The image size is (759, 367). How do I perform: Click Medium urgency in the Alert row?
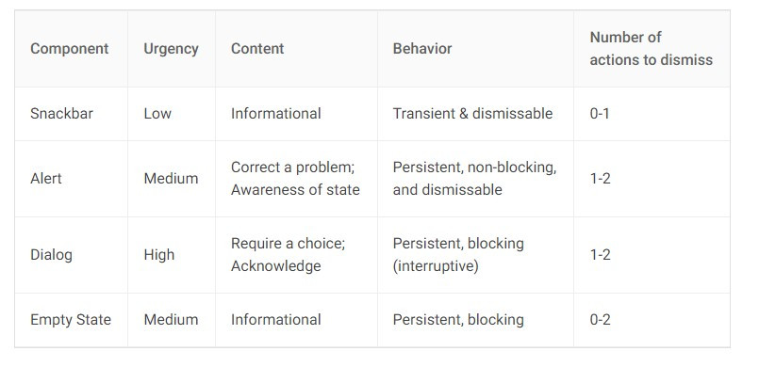click(171, 179)
